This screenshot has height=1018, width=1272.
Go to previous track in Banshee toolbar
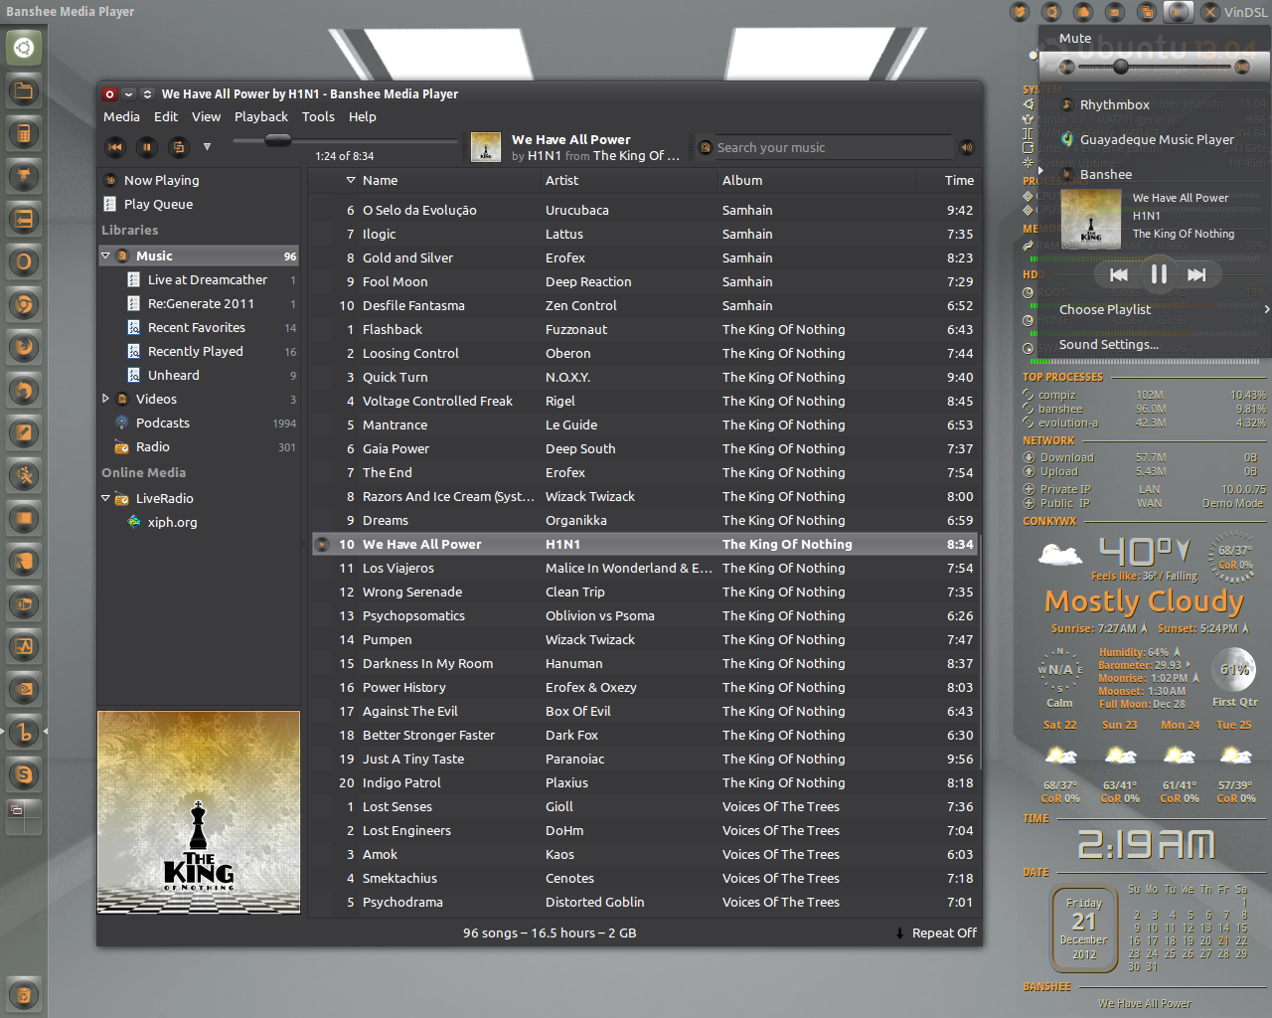tap(115, 147)
